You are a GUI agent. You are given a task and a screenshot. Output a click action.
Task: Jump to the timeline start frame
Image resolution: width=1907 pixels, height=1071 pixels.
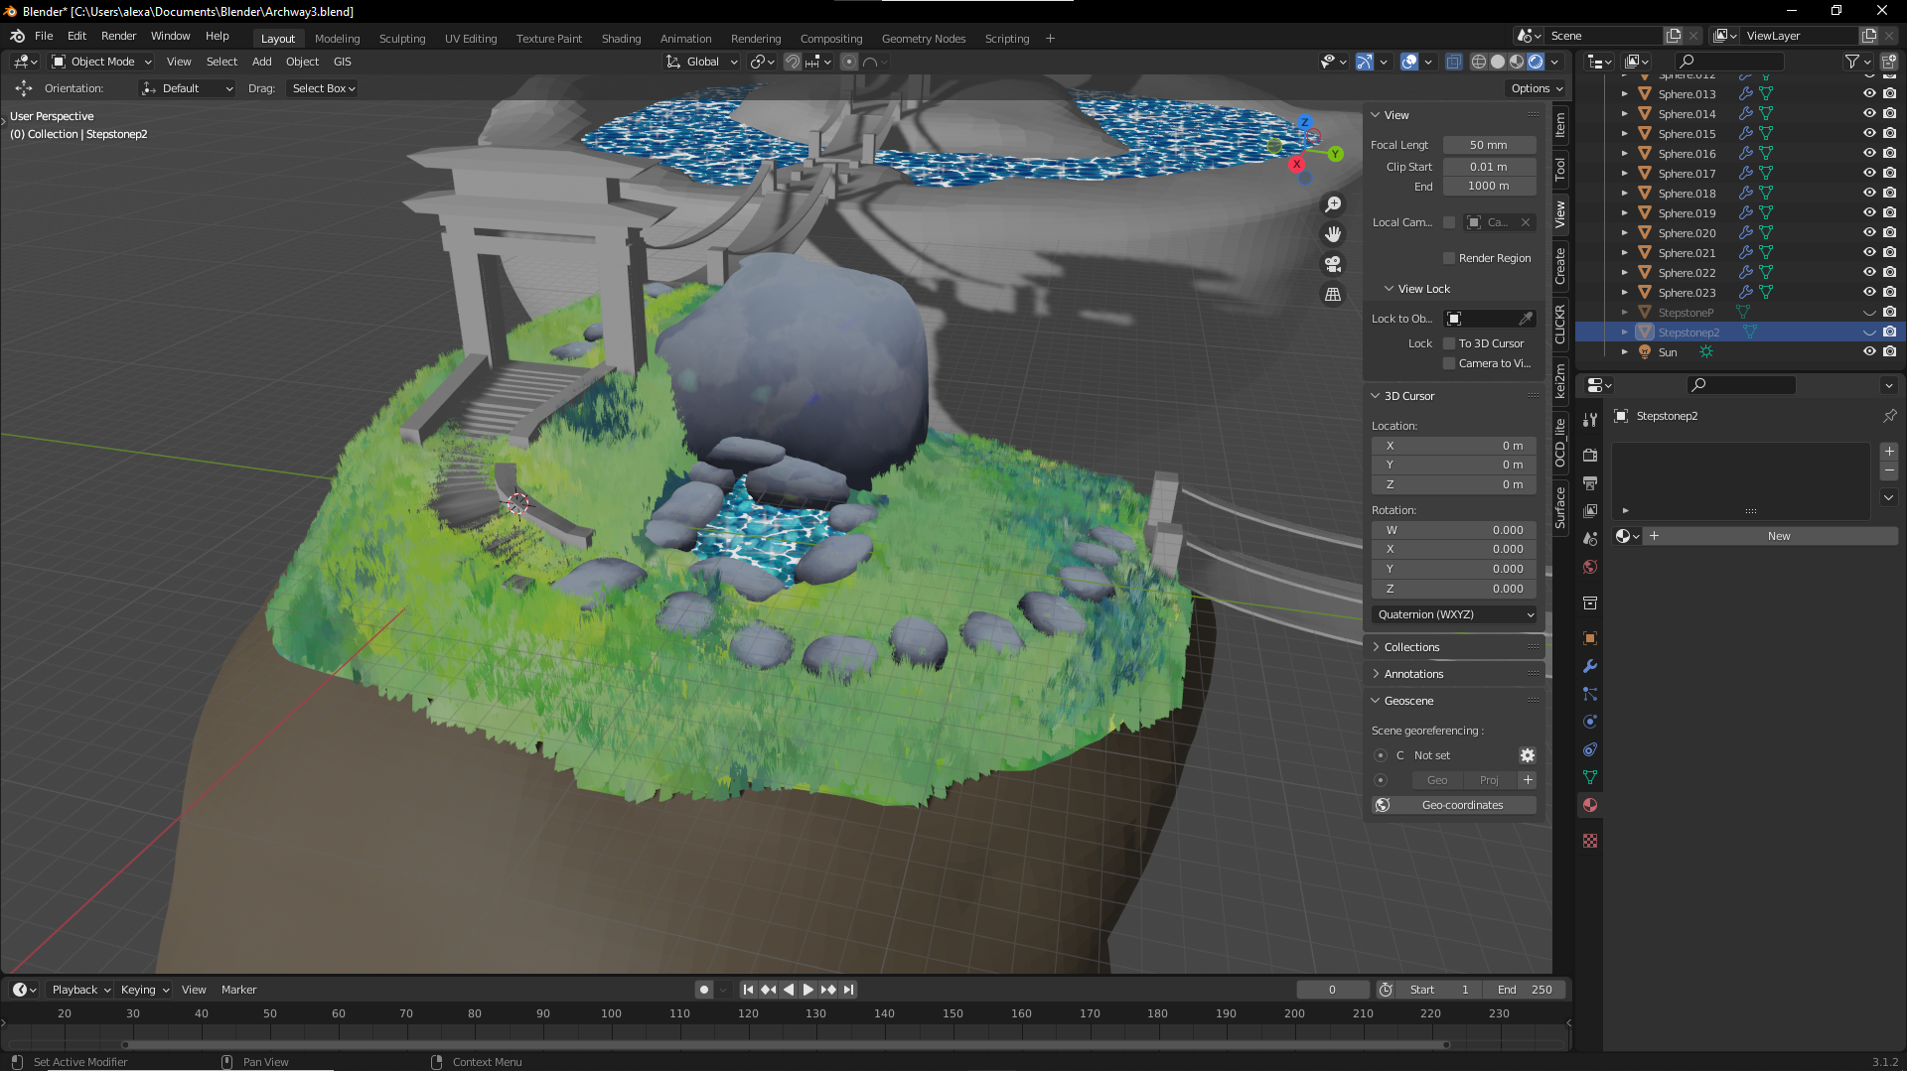click(748, 990)
